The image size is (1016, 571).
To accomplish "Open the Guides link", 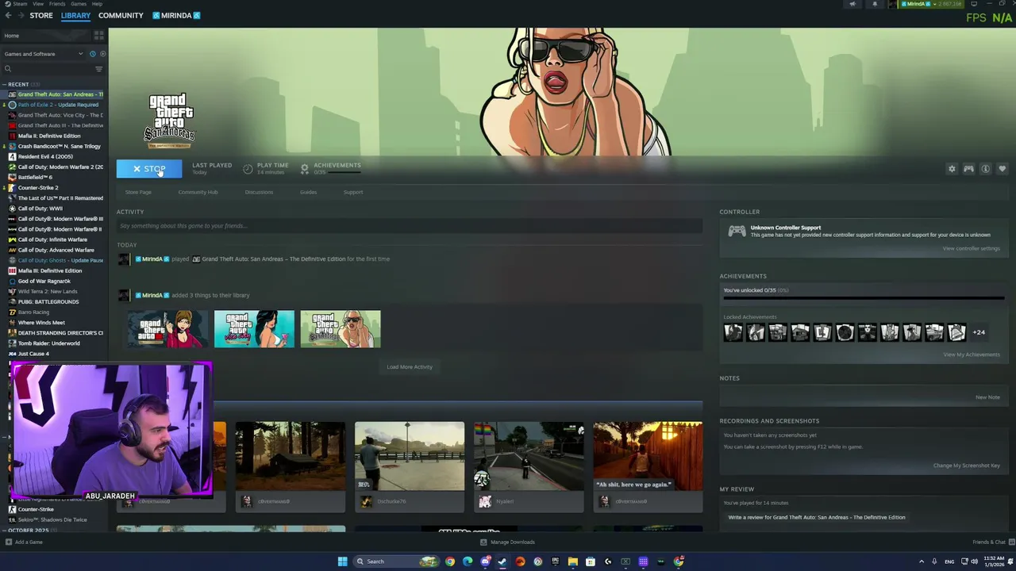I will coord(308,192).
